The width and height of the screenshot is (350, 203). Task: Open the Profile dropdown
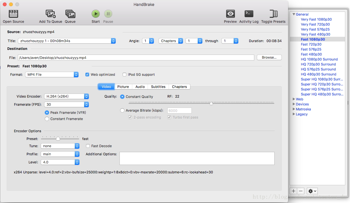60,154
